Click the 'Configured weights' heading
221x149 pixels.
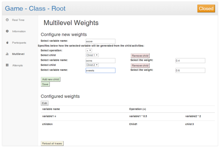point(60,96)
